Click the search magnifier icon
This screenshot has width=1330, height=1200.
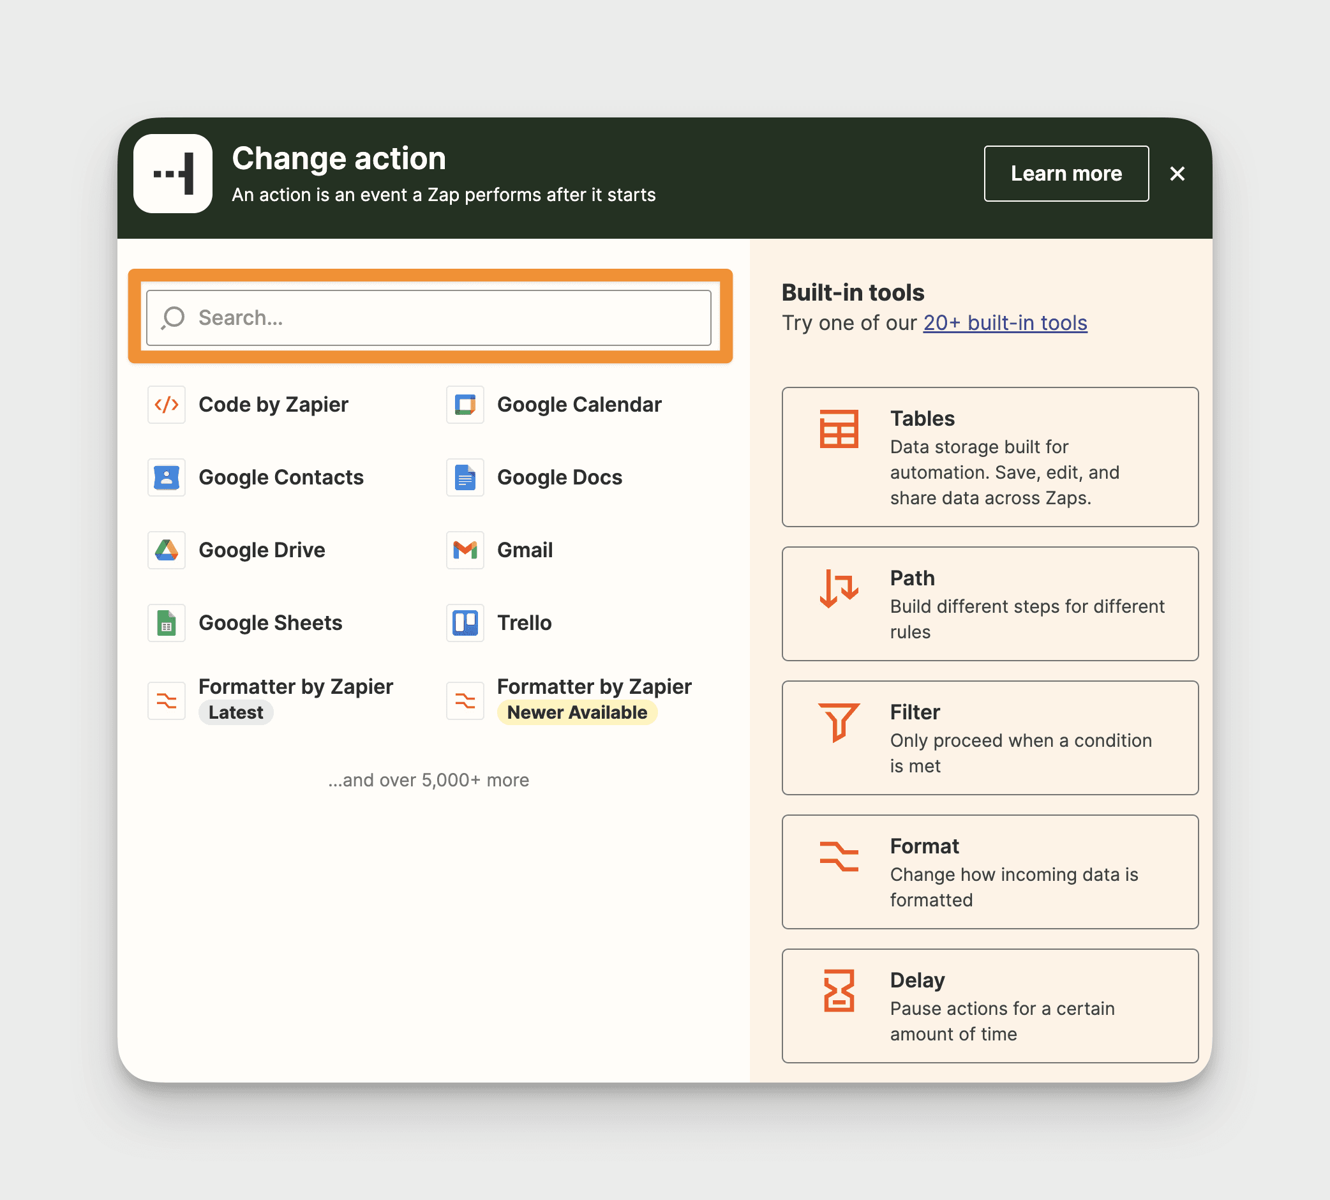point(174,318)
